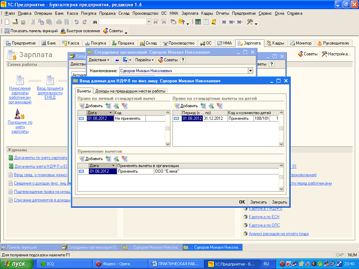Image resolution: width=359 pixels, height=269 pixels.
Task: Select the 108/101 code cell
Action: point(262,118)
